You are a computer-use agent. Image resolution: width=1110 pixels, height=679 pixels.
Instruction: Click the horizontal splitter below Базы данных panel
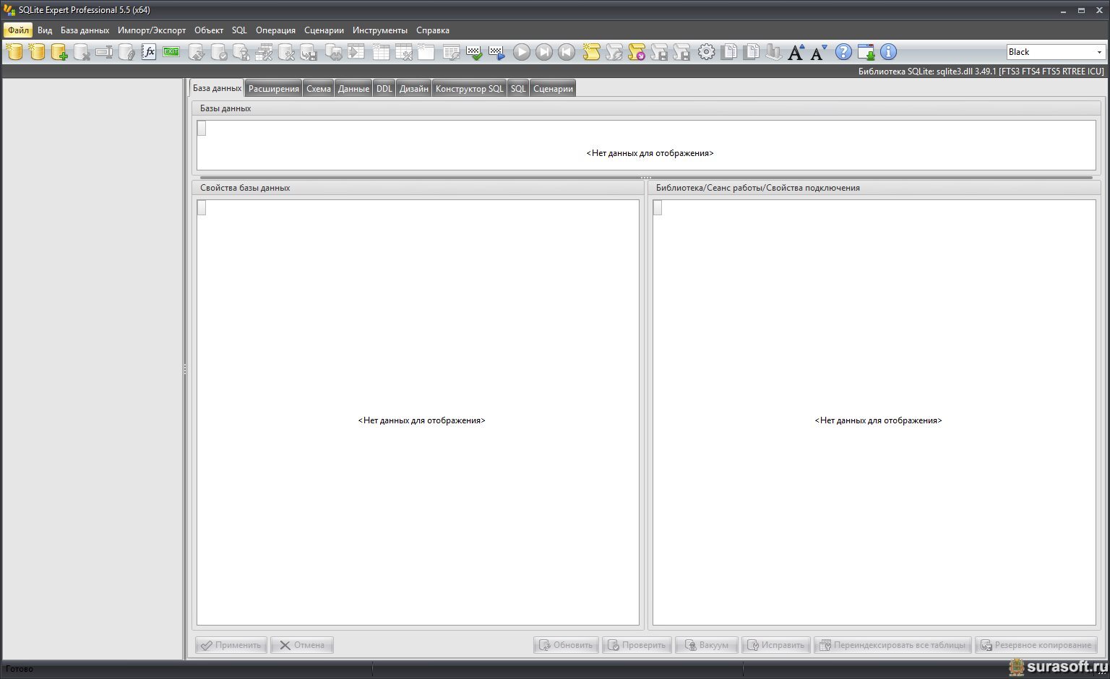tap(646, 177)
